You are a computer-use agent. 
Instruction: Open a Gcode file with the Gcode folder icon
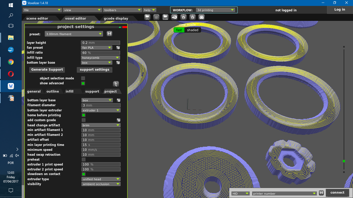point(165,17)
